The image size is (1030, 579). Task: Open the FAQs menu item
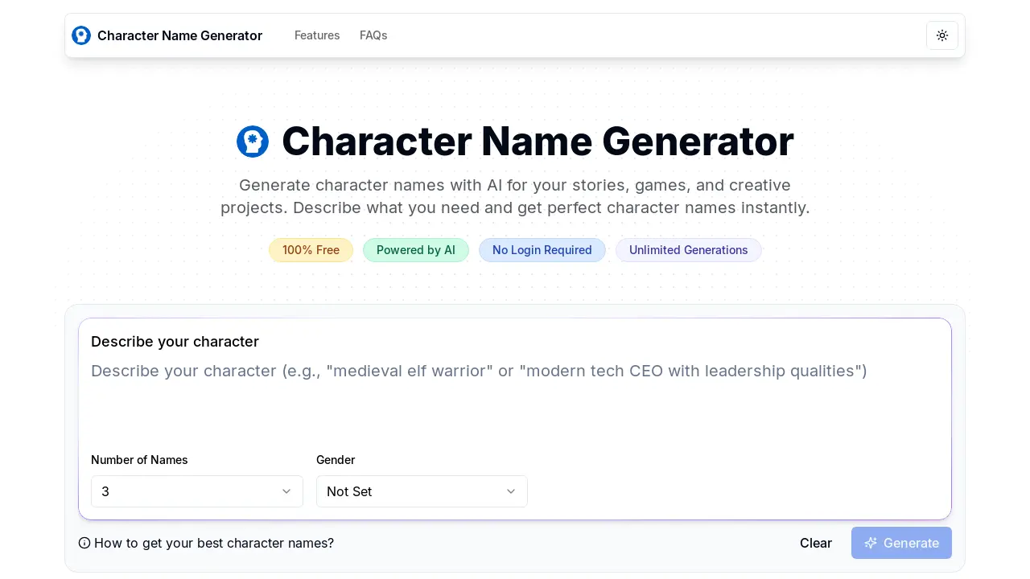point(373,35)
